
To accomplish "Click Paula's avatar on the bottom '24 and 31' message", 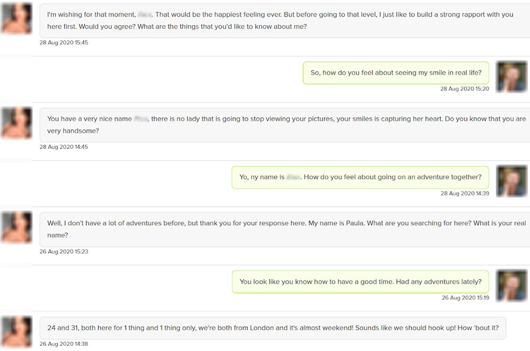I will click(16, 332).
